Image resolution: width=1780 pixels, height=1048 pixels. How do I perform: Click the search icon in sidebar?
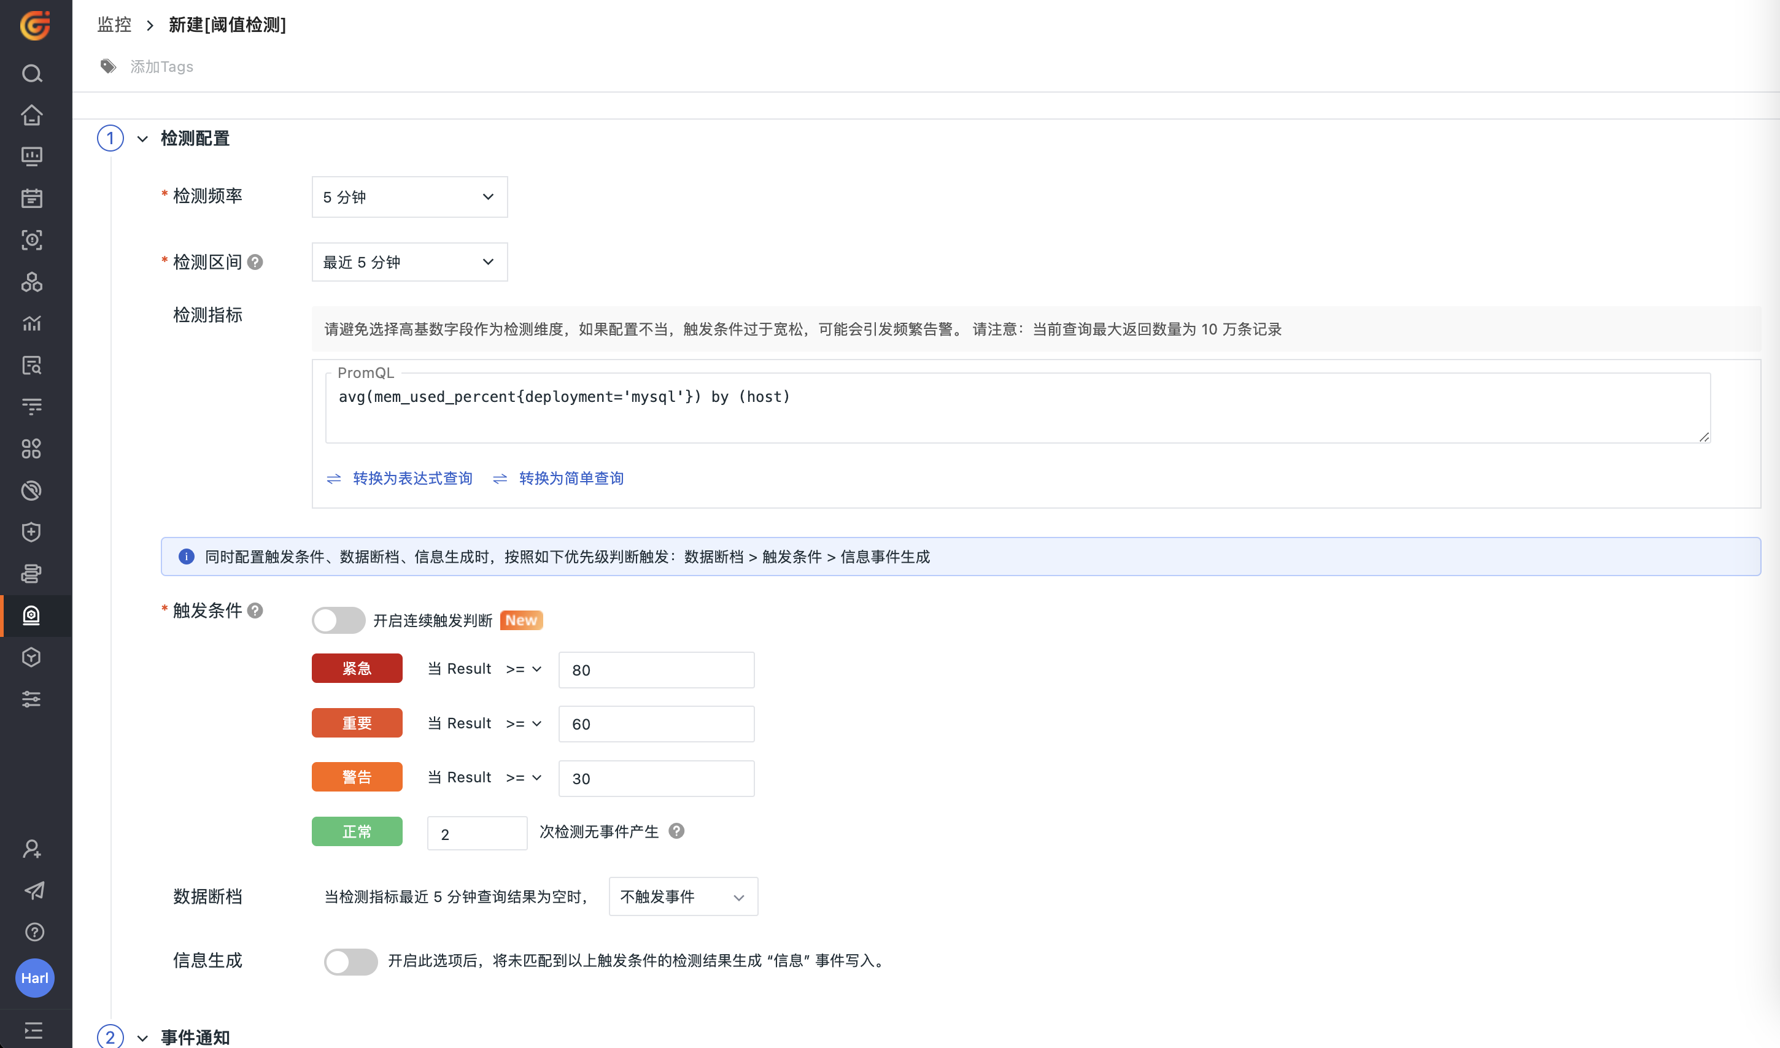tap(32, 74)
